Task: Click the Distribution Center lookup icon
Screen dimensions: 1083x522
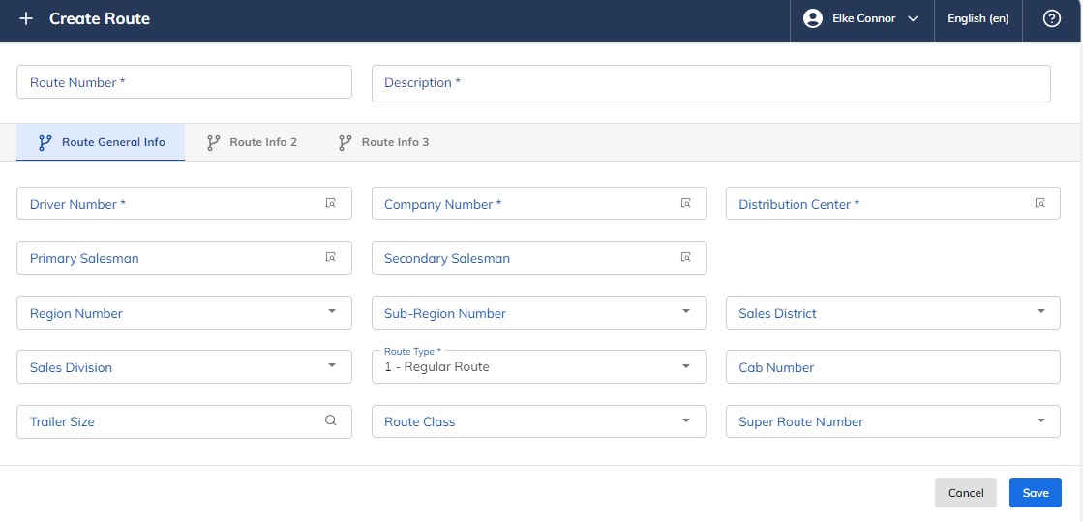Action: (1040, 203)
